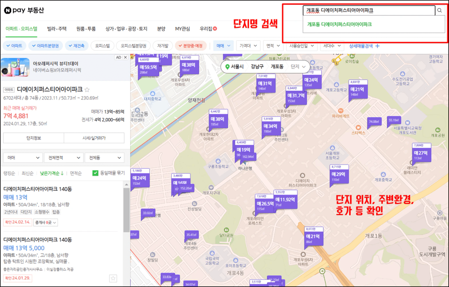
Task: Click the 창빌딩 map icon
Action: click(x=152, y=255)
